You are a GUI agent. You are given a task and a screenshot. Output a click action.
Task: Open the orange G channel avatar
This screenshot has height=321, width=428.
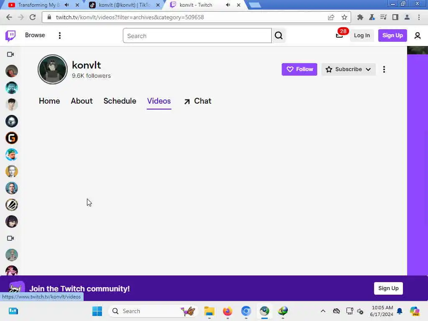point(11,138)
